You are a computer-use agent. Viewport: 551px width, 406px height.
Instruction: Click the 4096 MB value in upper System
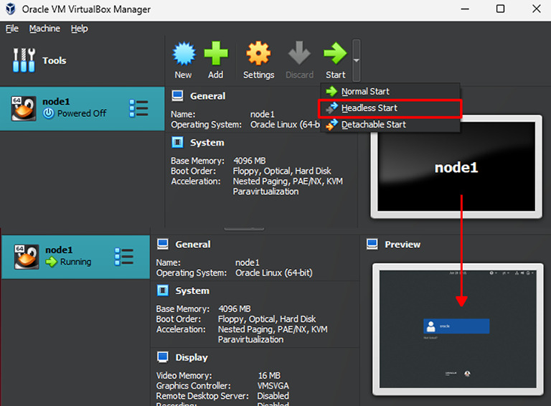[x=250, y=161]
